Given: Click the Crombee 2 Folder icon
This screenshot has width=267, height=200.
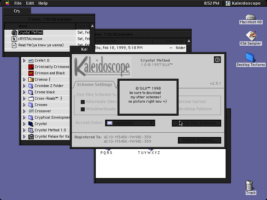Looking at the screenshot, I should (x=31, y=86).
